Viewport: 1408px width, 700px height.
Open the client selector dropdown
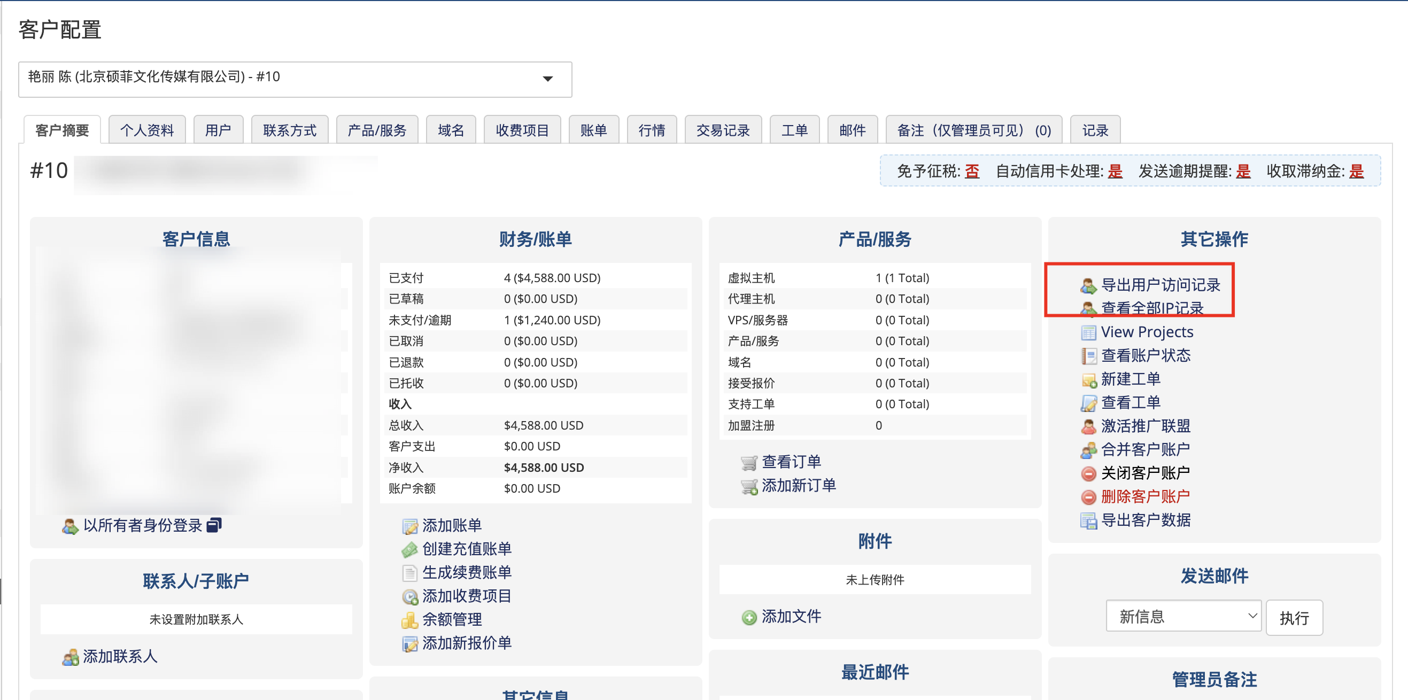pyautogui.click(x=548, y=79)
